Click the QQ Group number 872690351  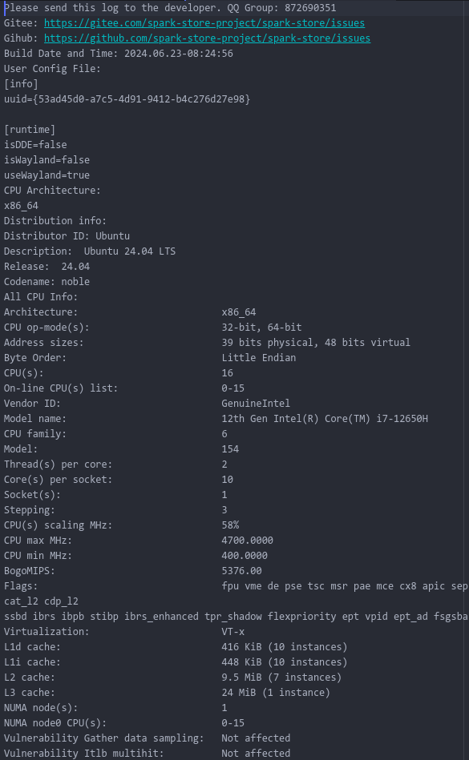310,8
